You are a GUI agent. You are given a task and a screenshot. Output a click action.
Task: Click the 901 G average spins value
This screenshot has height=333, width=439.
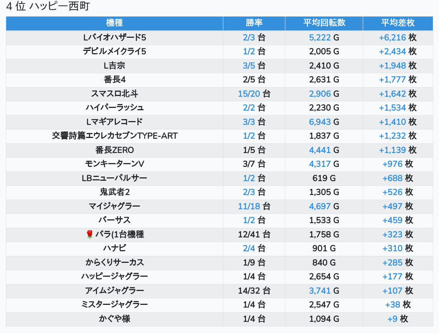[x=324, y=248]
